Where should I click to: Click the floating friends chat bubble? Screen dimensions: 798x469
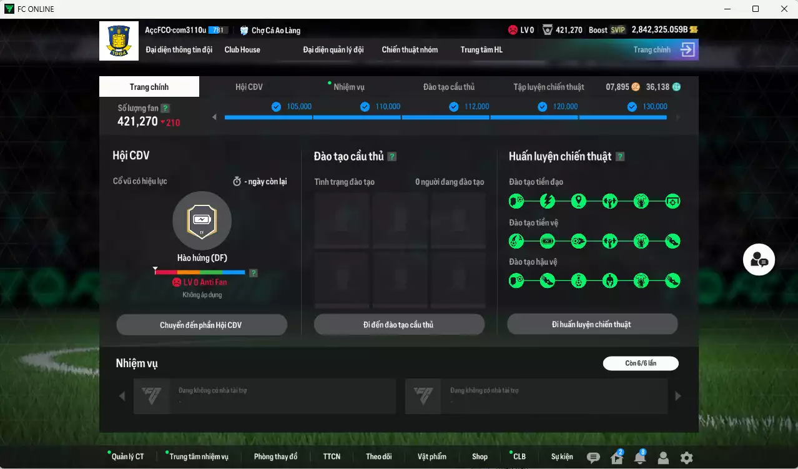pyautogui.click(x=759, y=260)
